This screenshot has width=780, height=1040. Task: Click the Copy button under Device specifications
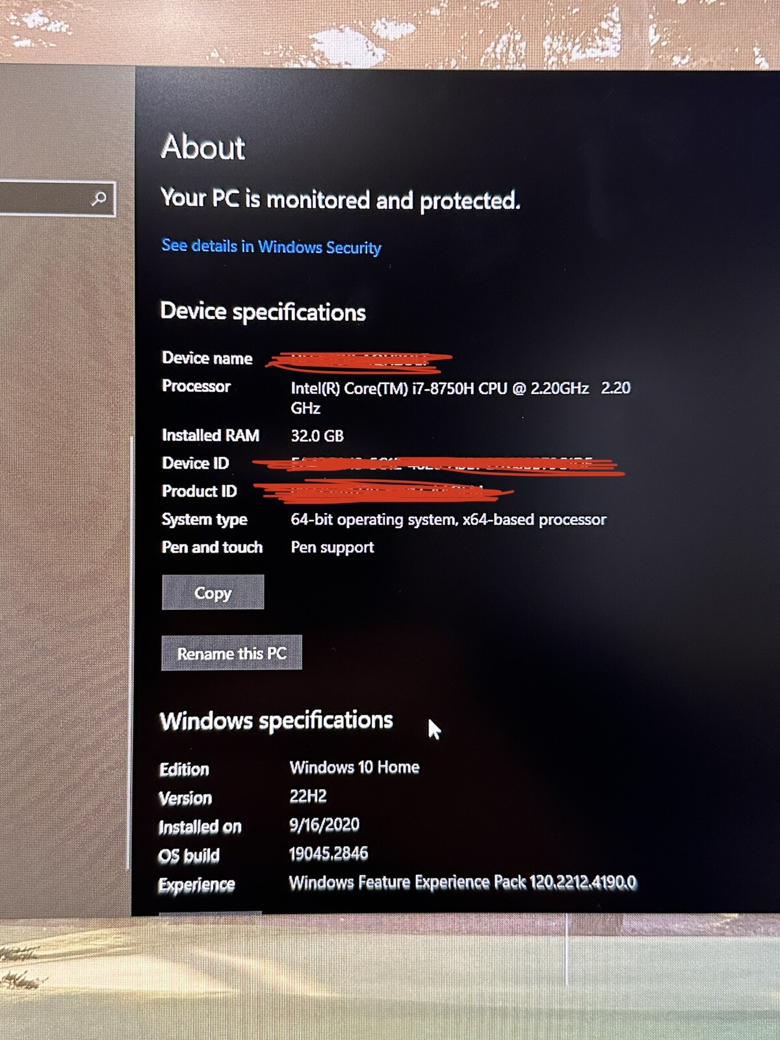coord(213,592)
